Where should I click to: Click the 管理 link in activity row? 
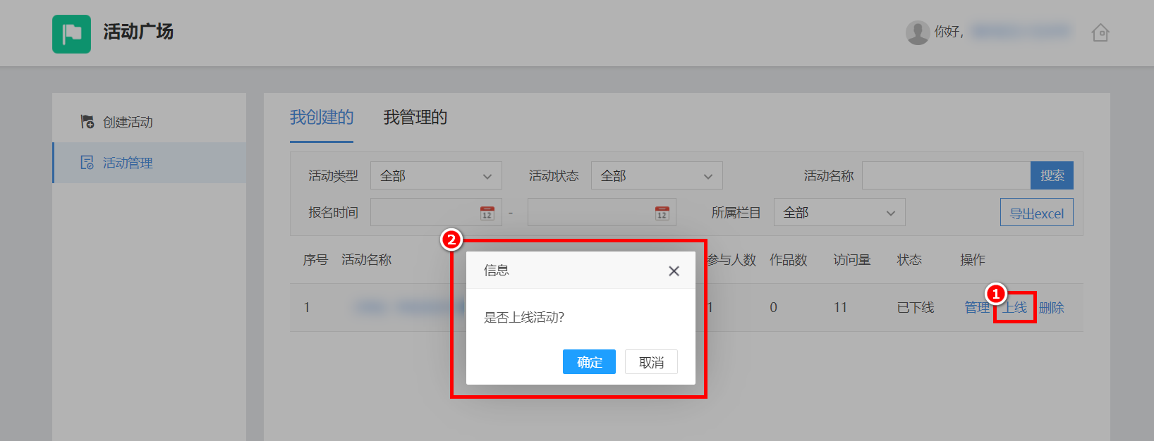coord(977,308)
